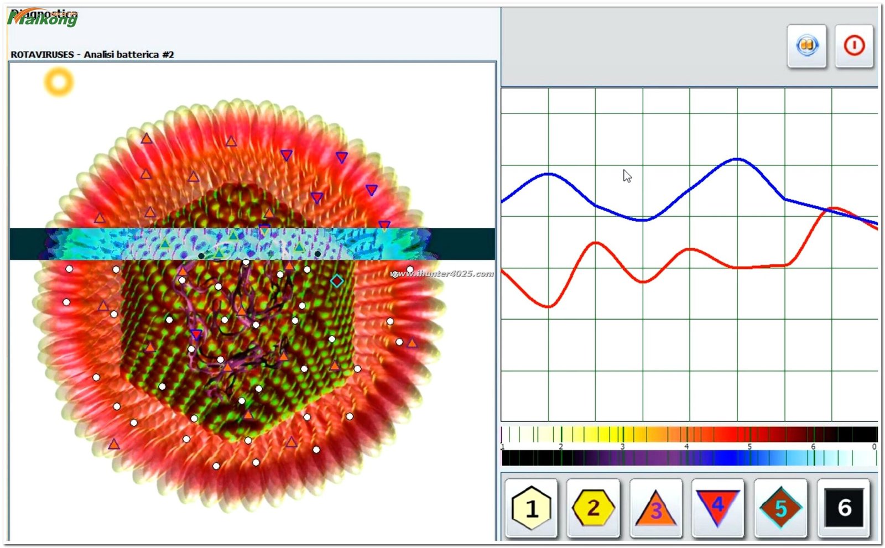Click the glowing yellow ring indicator
885x548 pixels.
pos(59,82)
